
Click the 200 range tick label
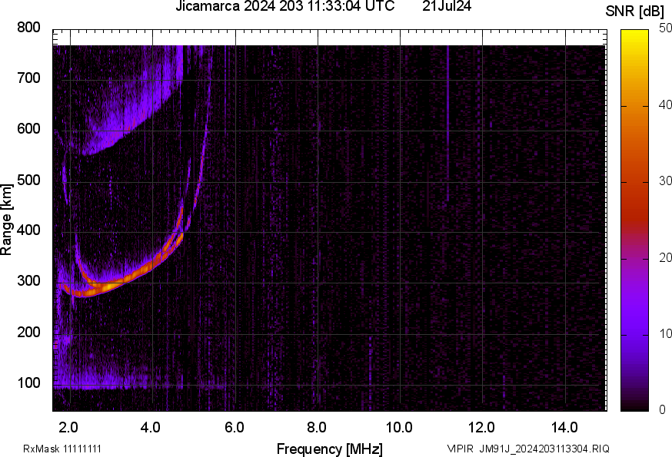(x=28, y=332)
